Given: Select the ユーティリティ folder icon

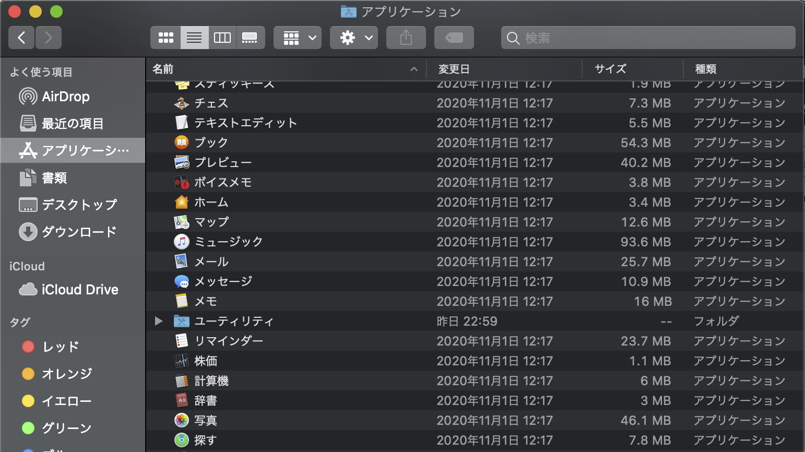Looking at the screenshot, I should [181, 321].
